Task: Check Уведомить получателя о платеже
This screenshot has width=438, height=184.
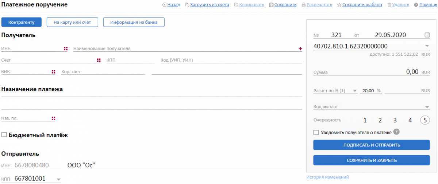Action: coord(316,132)
